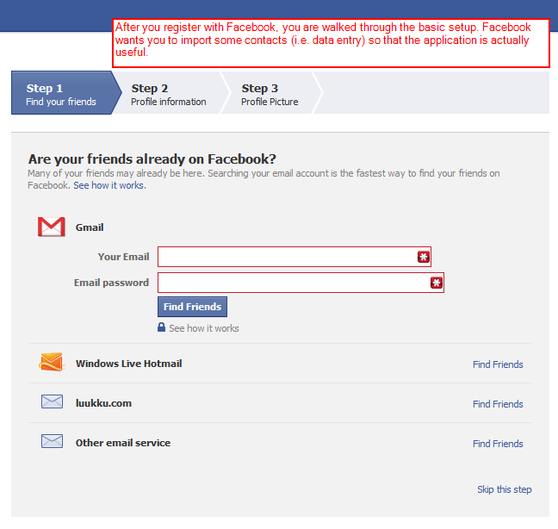
Task: Click red asterisk icon in Email password field
Action: point(437,283)
